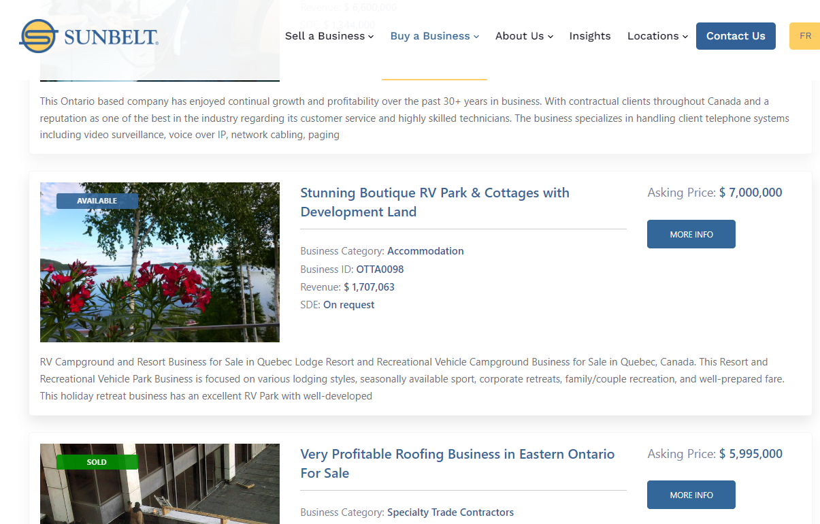820x524 pixels.
Task: Click the AVAILABLE badge on the RV Park image
Action: point(97,201)
